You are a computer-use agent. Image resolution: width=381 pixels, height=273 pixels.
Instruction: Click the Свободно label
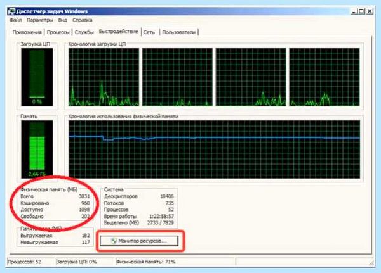32,216
